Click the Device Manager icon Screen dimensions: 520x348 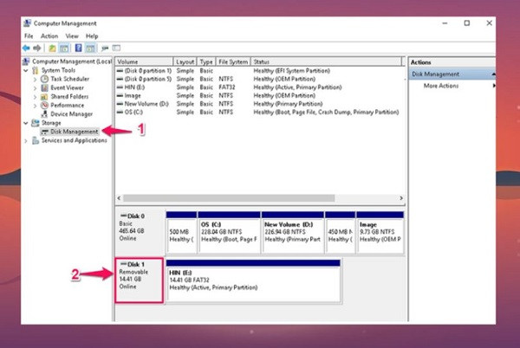(44, 114)
